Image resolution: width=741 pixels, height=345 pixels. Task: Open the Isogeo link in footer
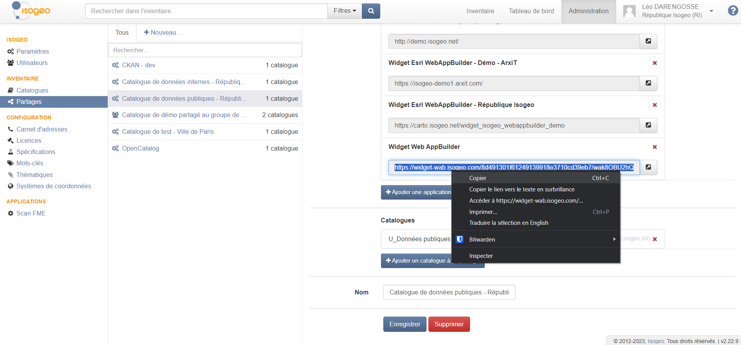pyautogui.click(x=656, y=341)
